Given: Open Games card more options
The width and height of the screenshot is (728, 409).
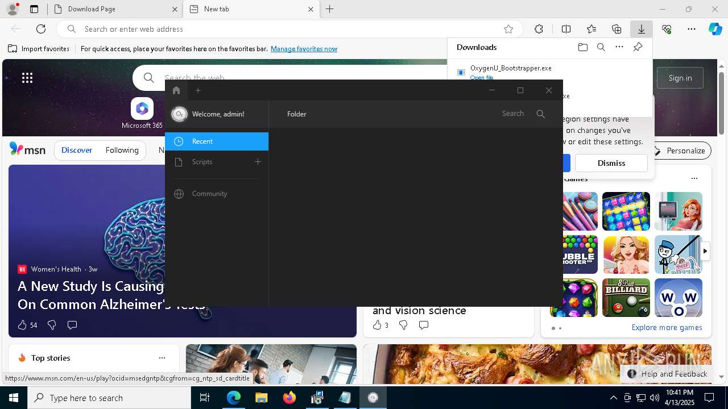Looking at the screenshot, I should pos(694,178).
